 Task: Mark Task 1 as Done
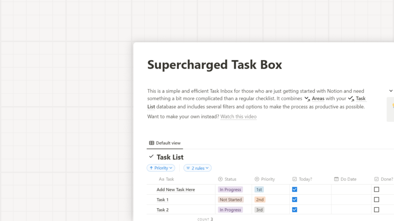376,199
